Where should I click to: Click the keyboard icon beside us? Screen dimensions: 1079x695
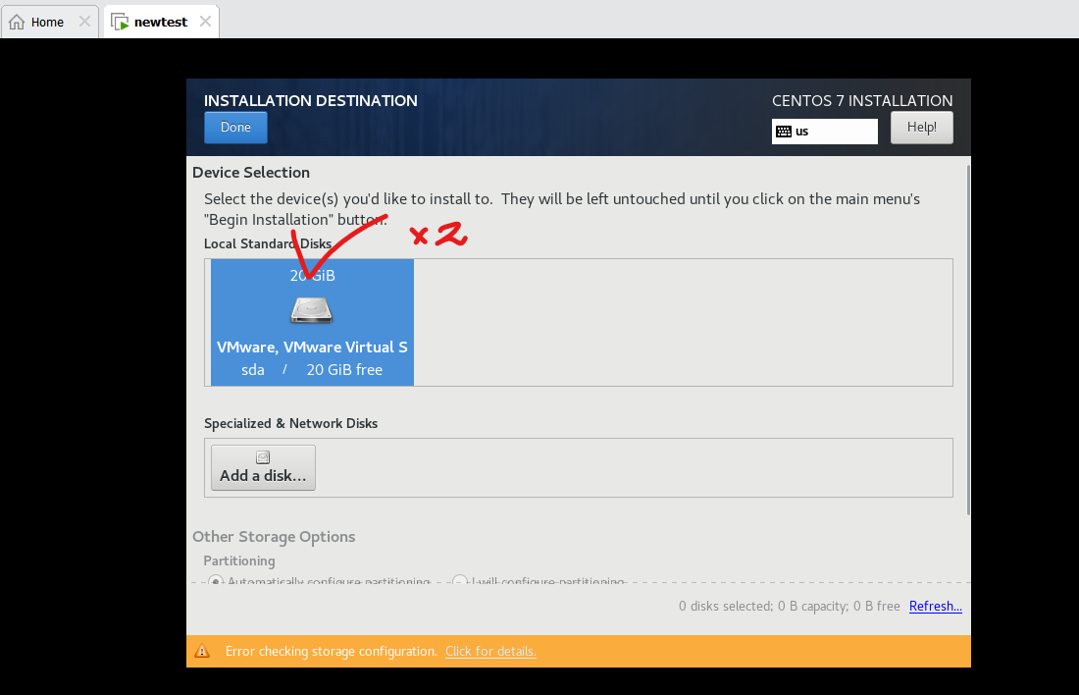tap(783, 132)
